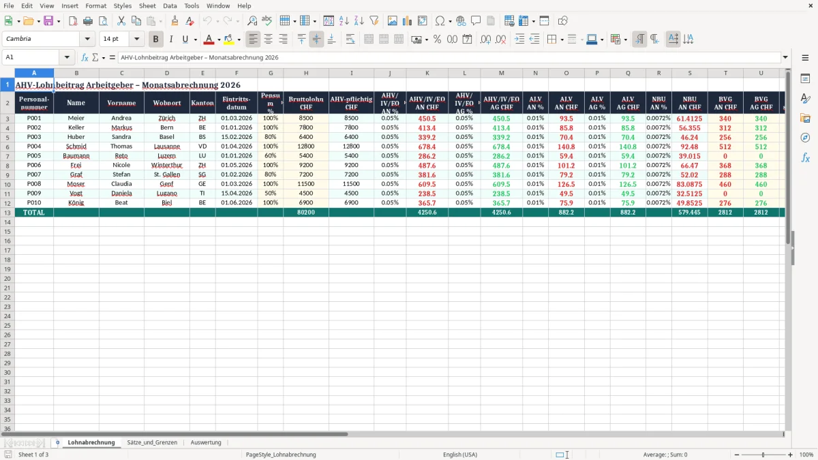Open the Data menu

(x=170, y=5)
